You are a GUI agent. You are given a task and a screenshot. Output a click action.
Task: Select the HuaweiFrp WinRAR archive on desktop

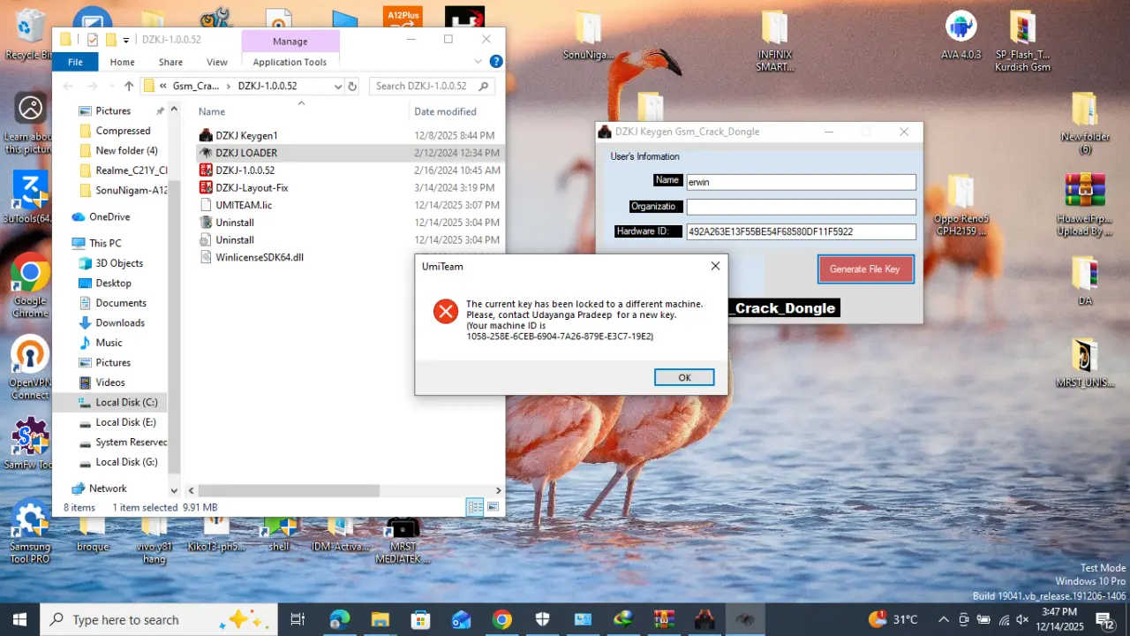click(x=1084, y=204)
